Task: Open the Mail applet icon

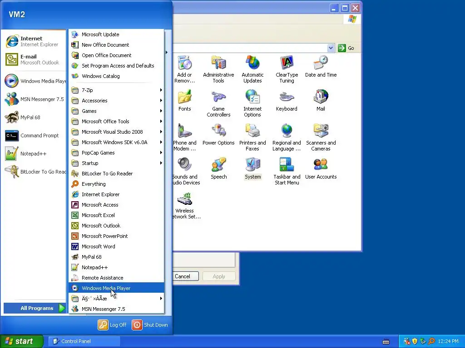Action: tap(321, 100)
